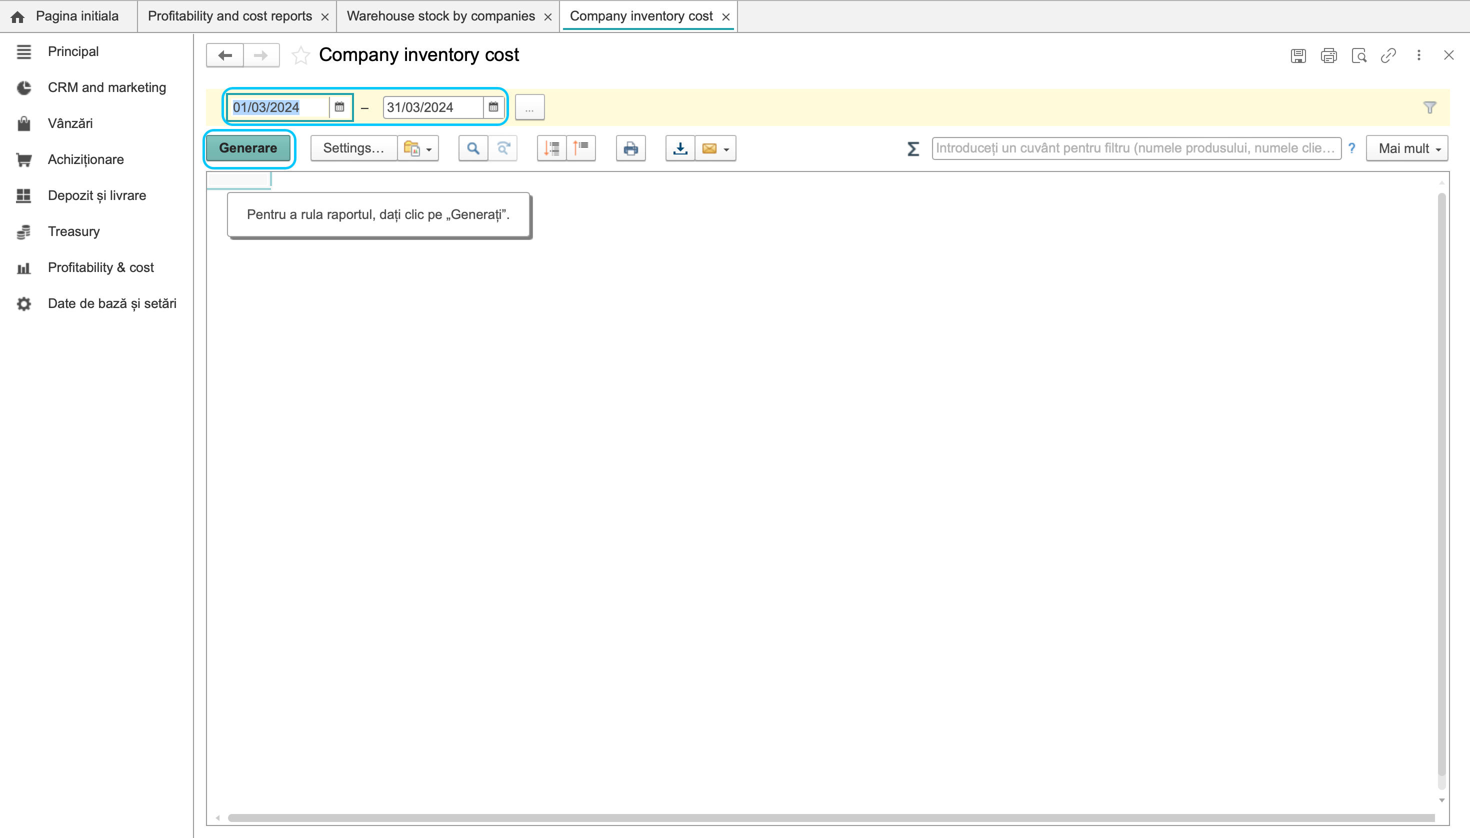
Task: Open calendar picker for start date
Action: click(339, 107)
